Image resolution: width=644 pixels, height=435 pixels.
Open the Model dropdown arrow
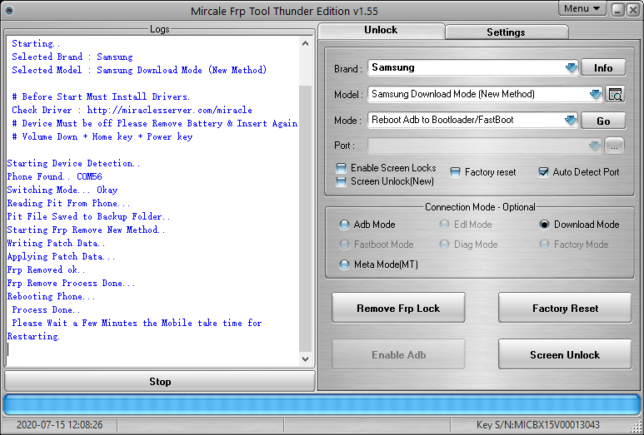(595, 94)
